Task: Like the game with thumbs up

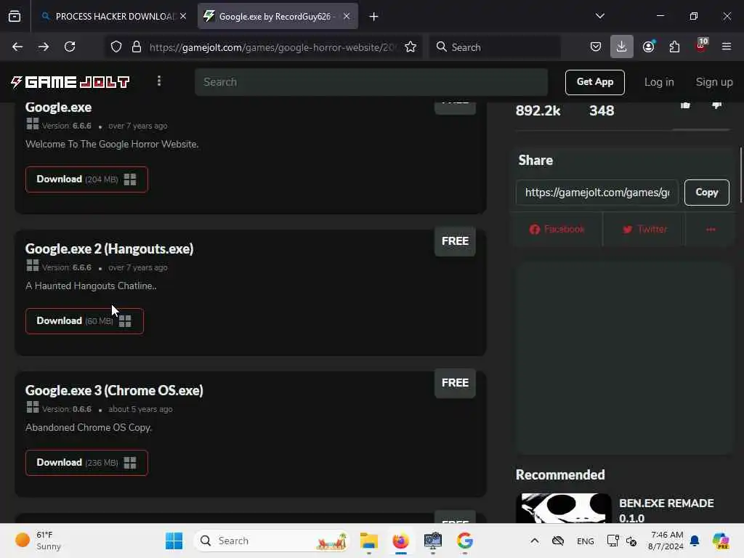Action: pyautogui.click(x=685, y=106)
